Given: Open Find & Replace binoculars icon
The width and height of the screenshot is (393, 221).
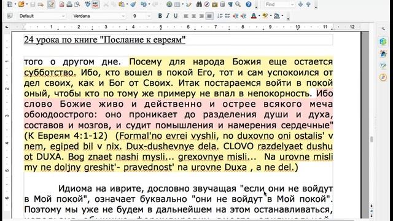Looking at the screenshot, I should point(199,4).
